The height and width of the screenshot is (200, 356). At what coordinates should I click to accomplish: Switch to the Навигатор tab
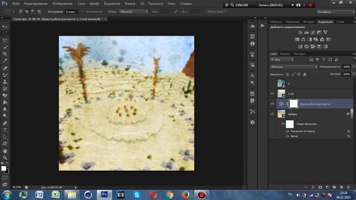(292, 22)
